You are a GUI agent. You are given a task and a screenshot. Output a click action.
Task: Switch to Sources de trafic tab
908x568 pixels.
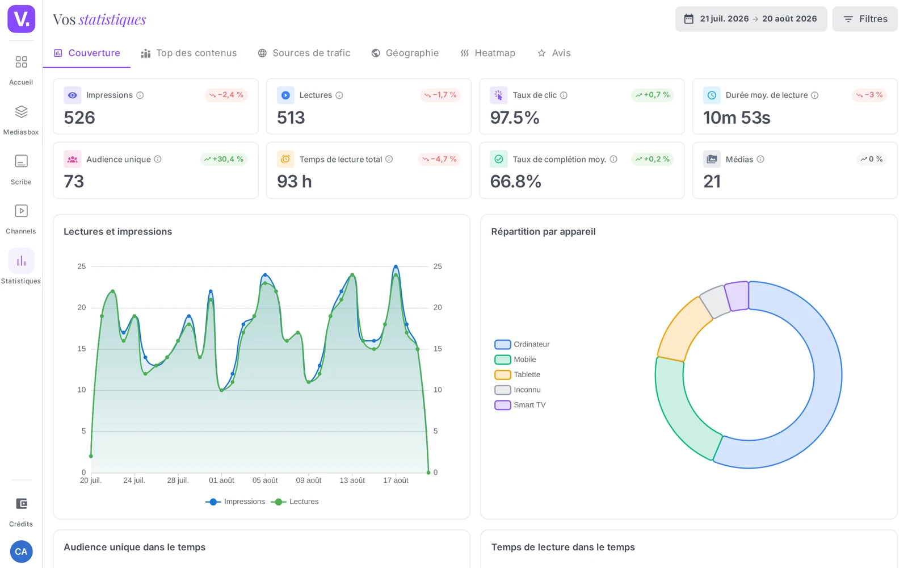click(304, 53)
